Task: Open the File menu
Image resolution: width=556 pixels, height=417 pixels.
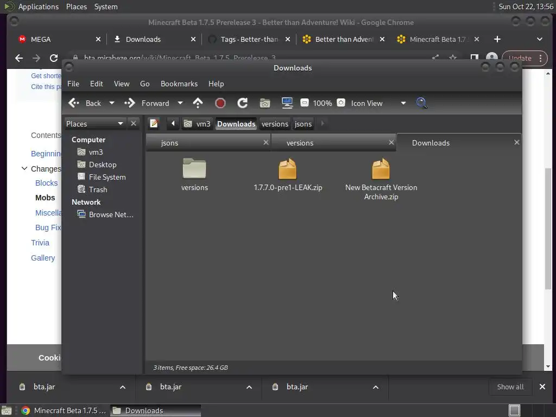Action: pyautogui.click(x=73, y=84)
